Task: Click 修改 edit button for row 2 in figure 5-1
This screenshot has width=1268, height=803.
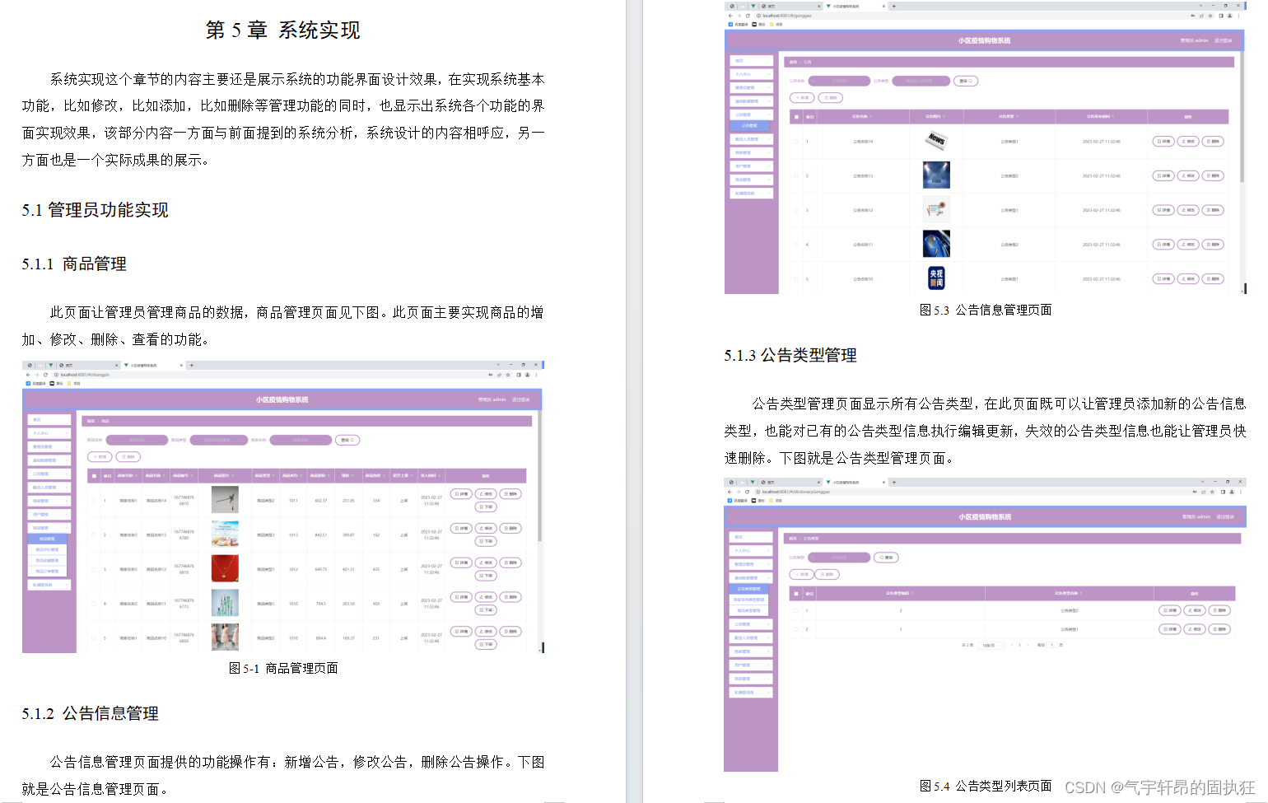Action: (486, 528)
